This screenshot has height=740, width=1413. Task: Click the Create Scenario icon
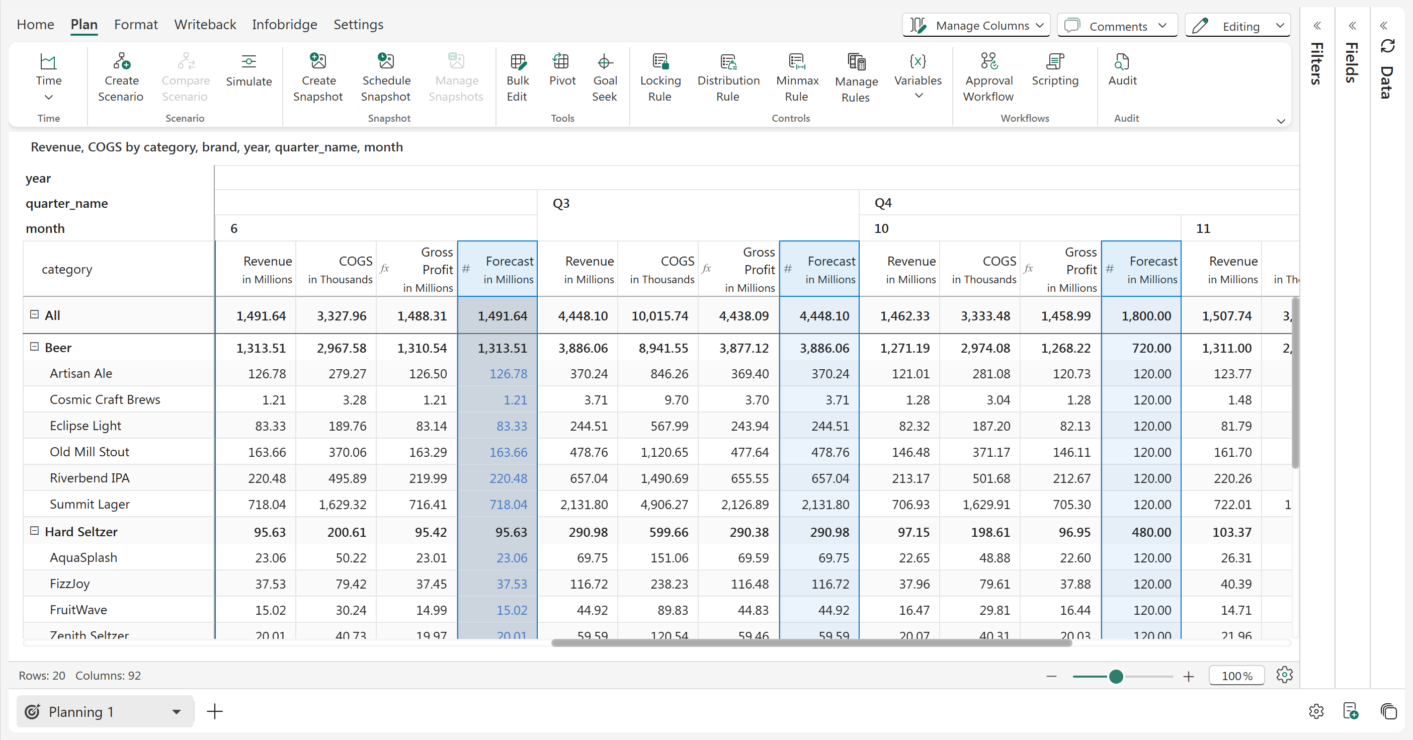tap(121, 61)
